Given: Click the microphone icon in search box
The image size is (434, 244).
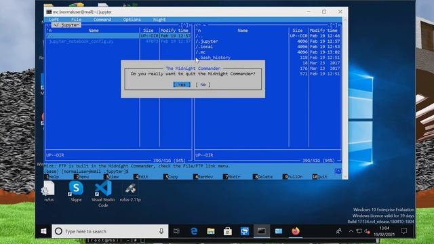Looking at the screenshot, I should [161, 231].
